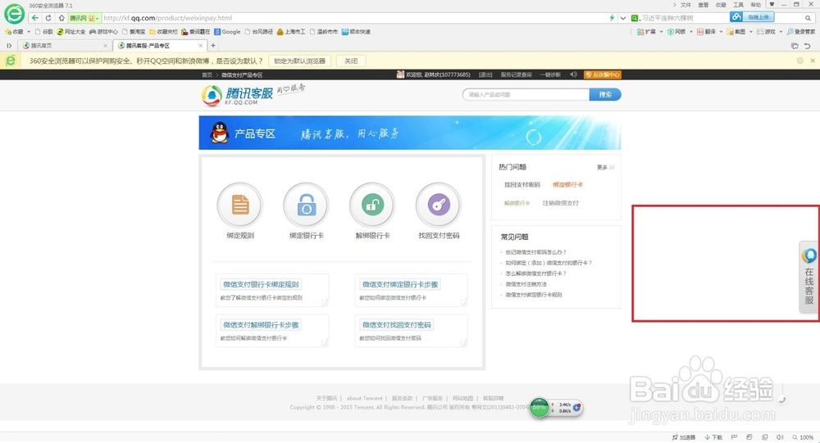Image resolution: width=820 pixels, height=443 pixels.
Task: Open the 上海市工 bookmark
Action: [291, 32]
